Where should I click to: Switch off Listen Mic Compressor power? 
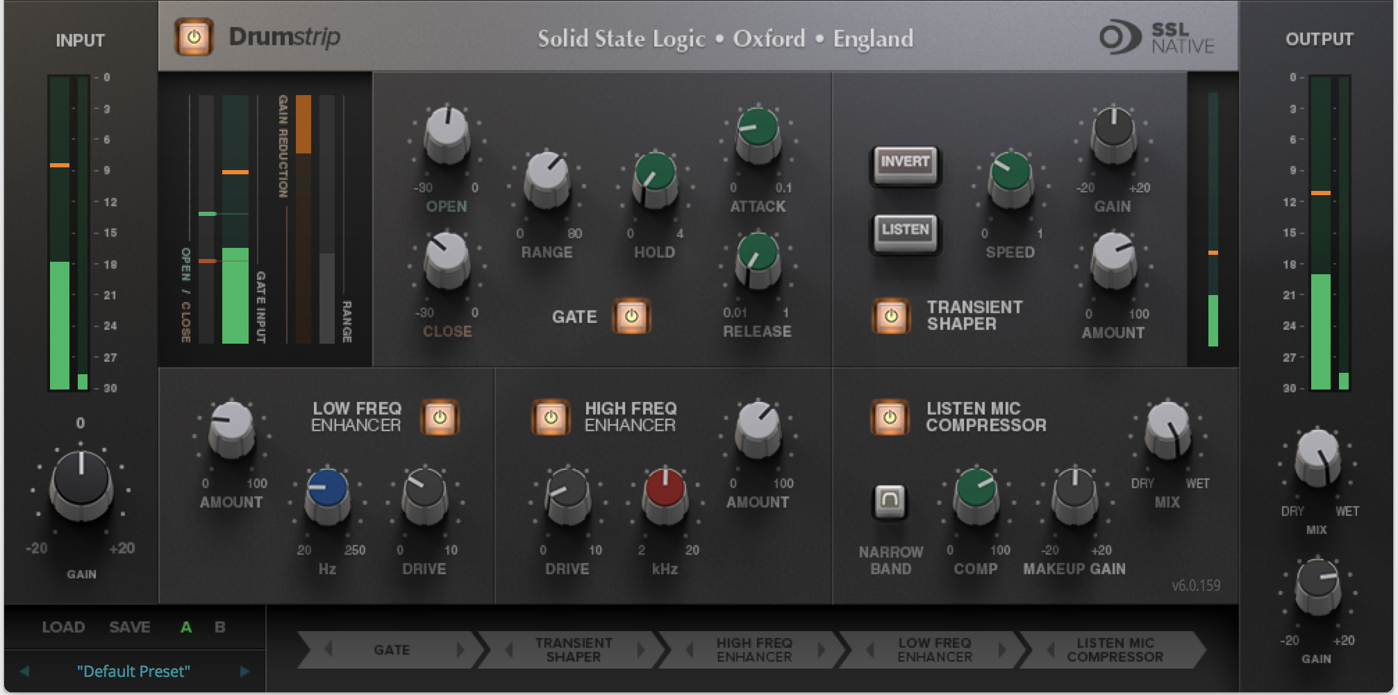tap(890, 417)
